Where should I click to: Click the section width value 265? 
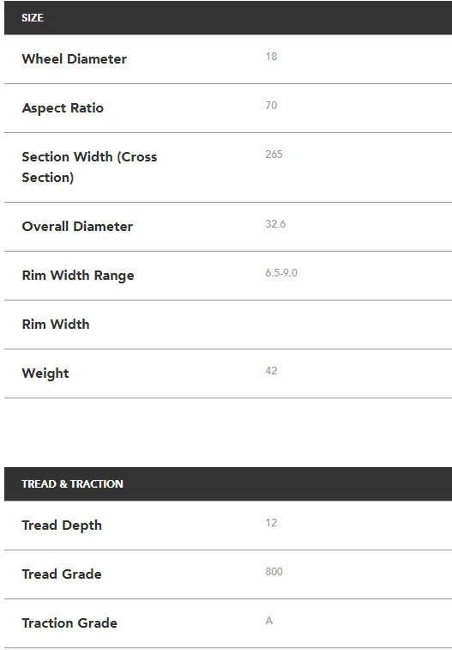click(x=274, y=155)
